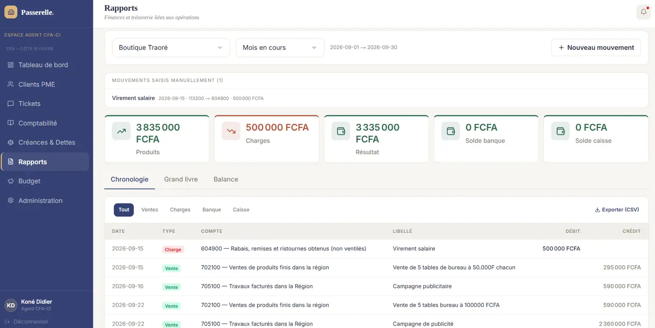This screenshot has height=328, width=655.
Task: Export the table as CSV
Action: point(617,210)
